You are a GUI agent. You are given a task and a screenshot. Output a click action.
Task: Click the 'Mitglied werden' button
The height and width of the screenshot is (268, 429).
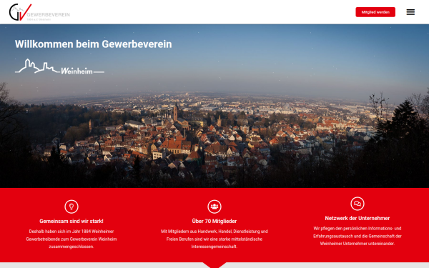(x=375, y=12)
